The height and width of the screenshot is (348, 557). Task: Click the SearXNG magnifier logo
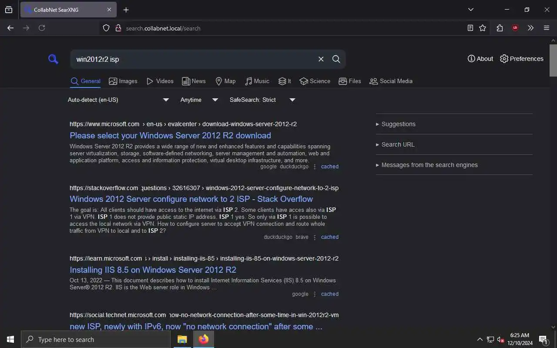tap(53, 59)
